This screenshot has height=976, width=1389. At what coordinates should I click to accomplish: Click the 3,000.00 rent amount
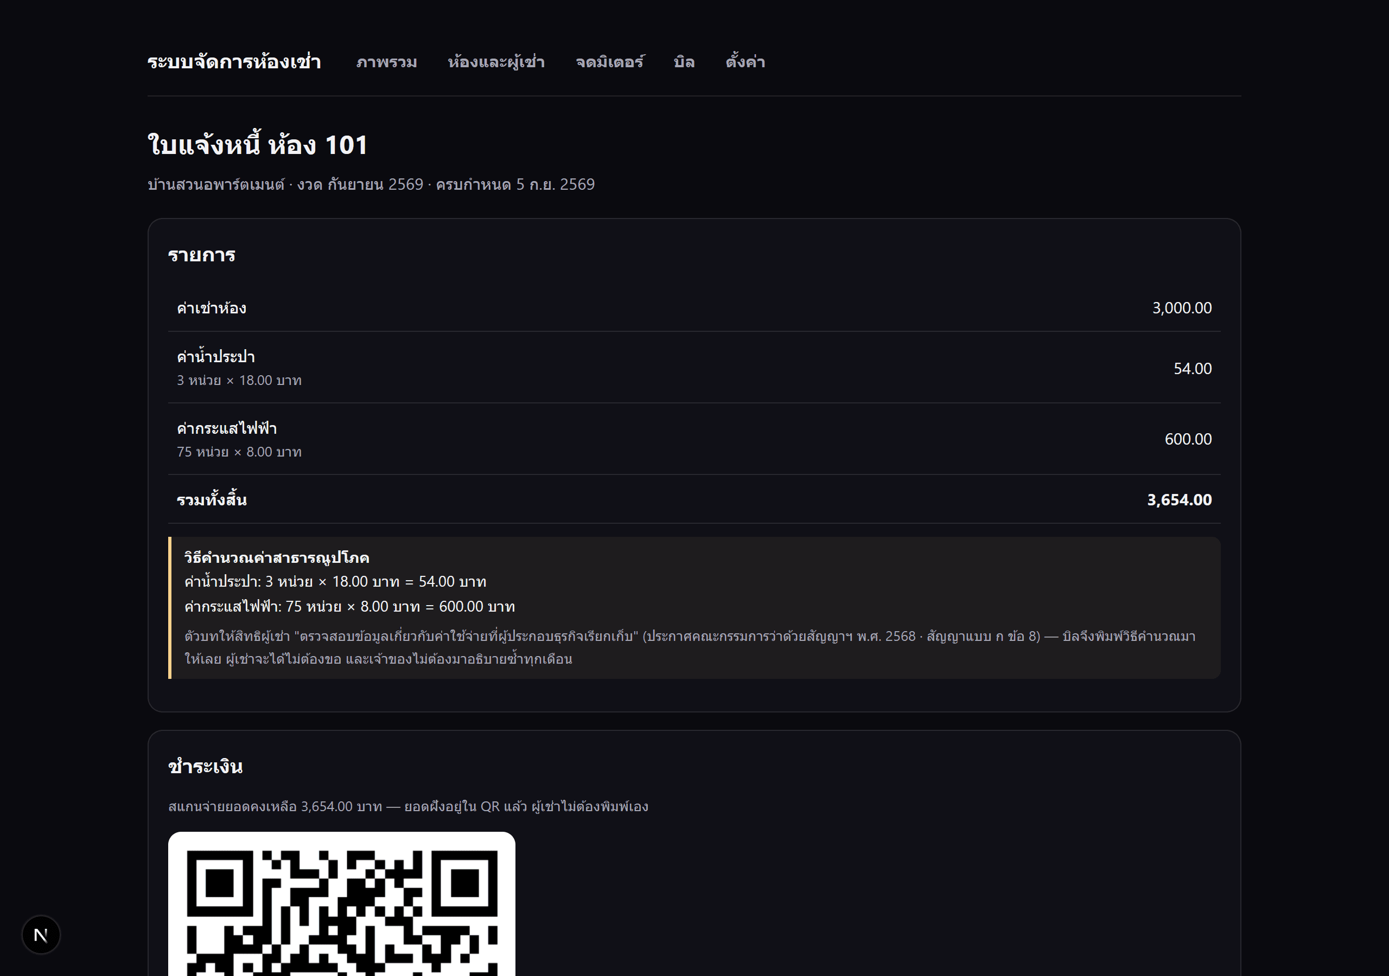point(1182,308)
